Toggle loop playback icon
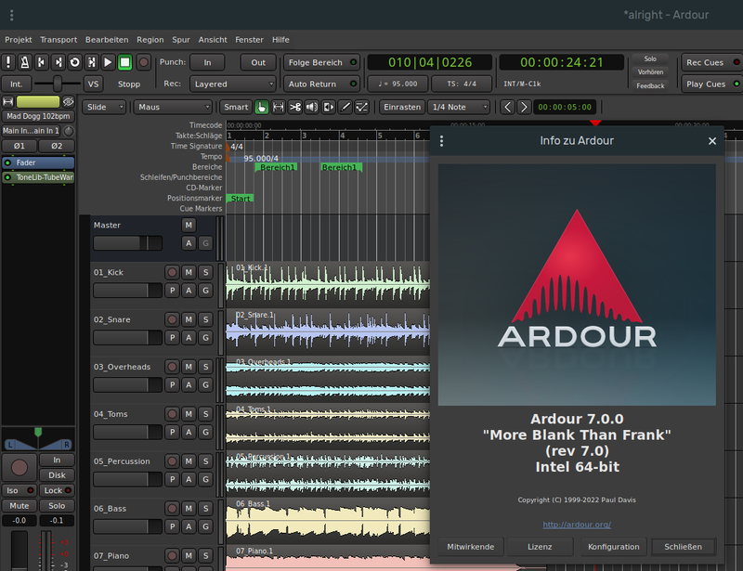This screenshot has height=571, width=743. [x=74, y=62]
